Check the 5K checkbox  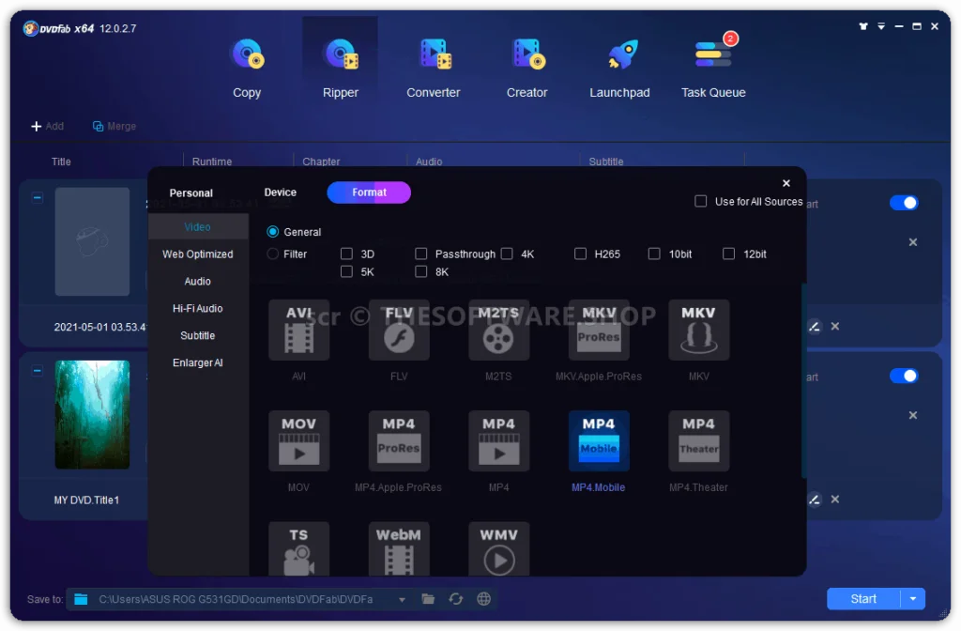coord(347,271)
